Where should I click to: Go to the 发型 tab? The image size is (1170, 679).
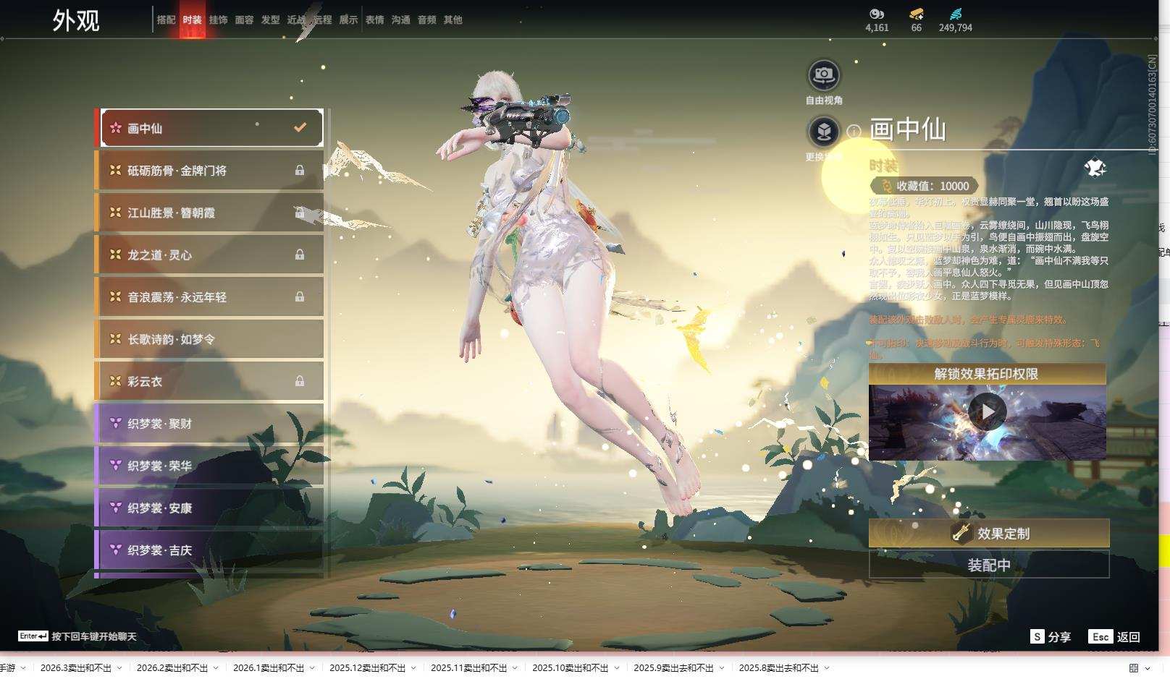coord(270,20)
